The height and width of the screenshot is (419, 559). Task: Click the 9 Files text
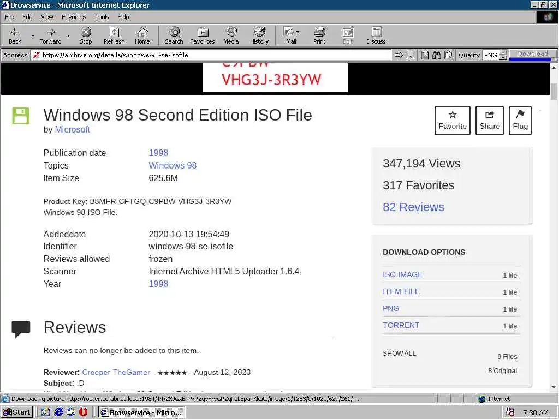pyautogui.click(x=507, y=357)
